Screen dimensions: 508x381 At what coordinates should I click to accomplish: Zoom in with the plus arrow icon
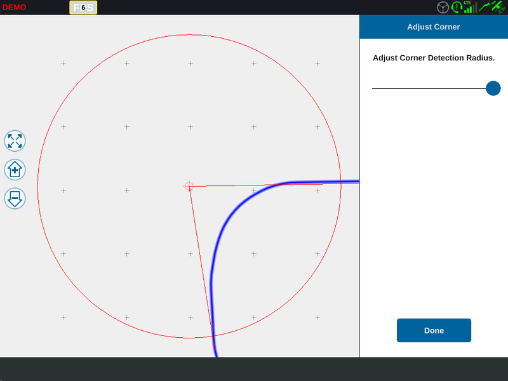(15, 170)
